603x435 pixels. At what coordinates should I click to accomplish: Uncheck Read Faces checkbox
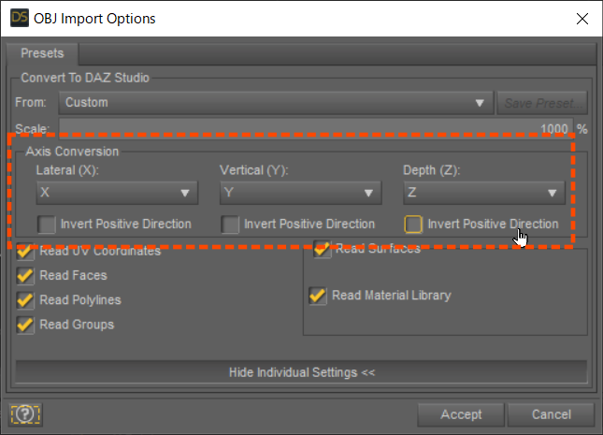tap(25, 276)
